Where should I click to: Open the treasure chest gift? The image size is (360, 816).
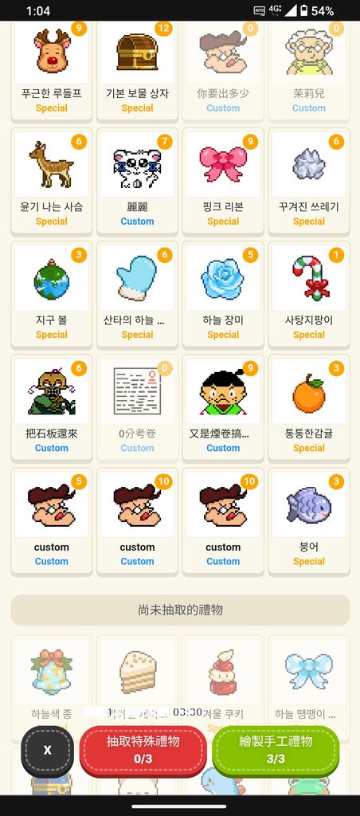137,52
